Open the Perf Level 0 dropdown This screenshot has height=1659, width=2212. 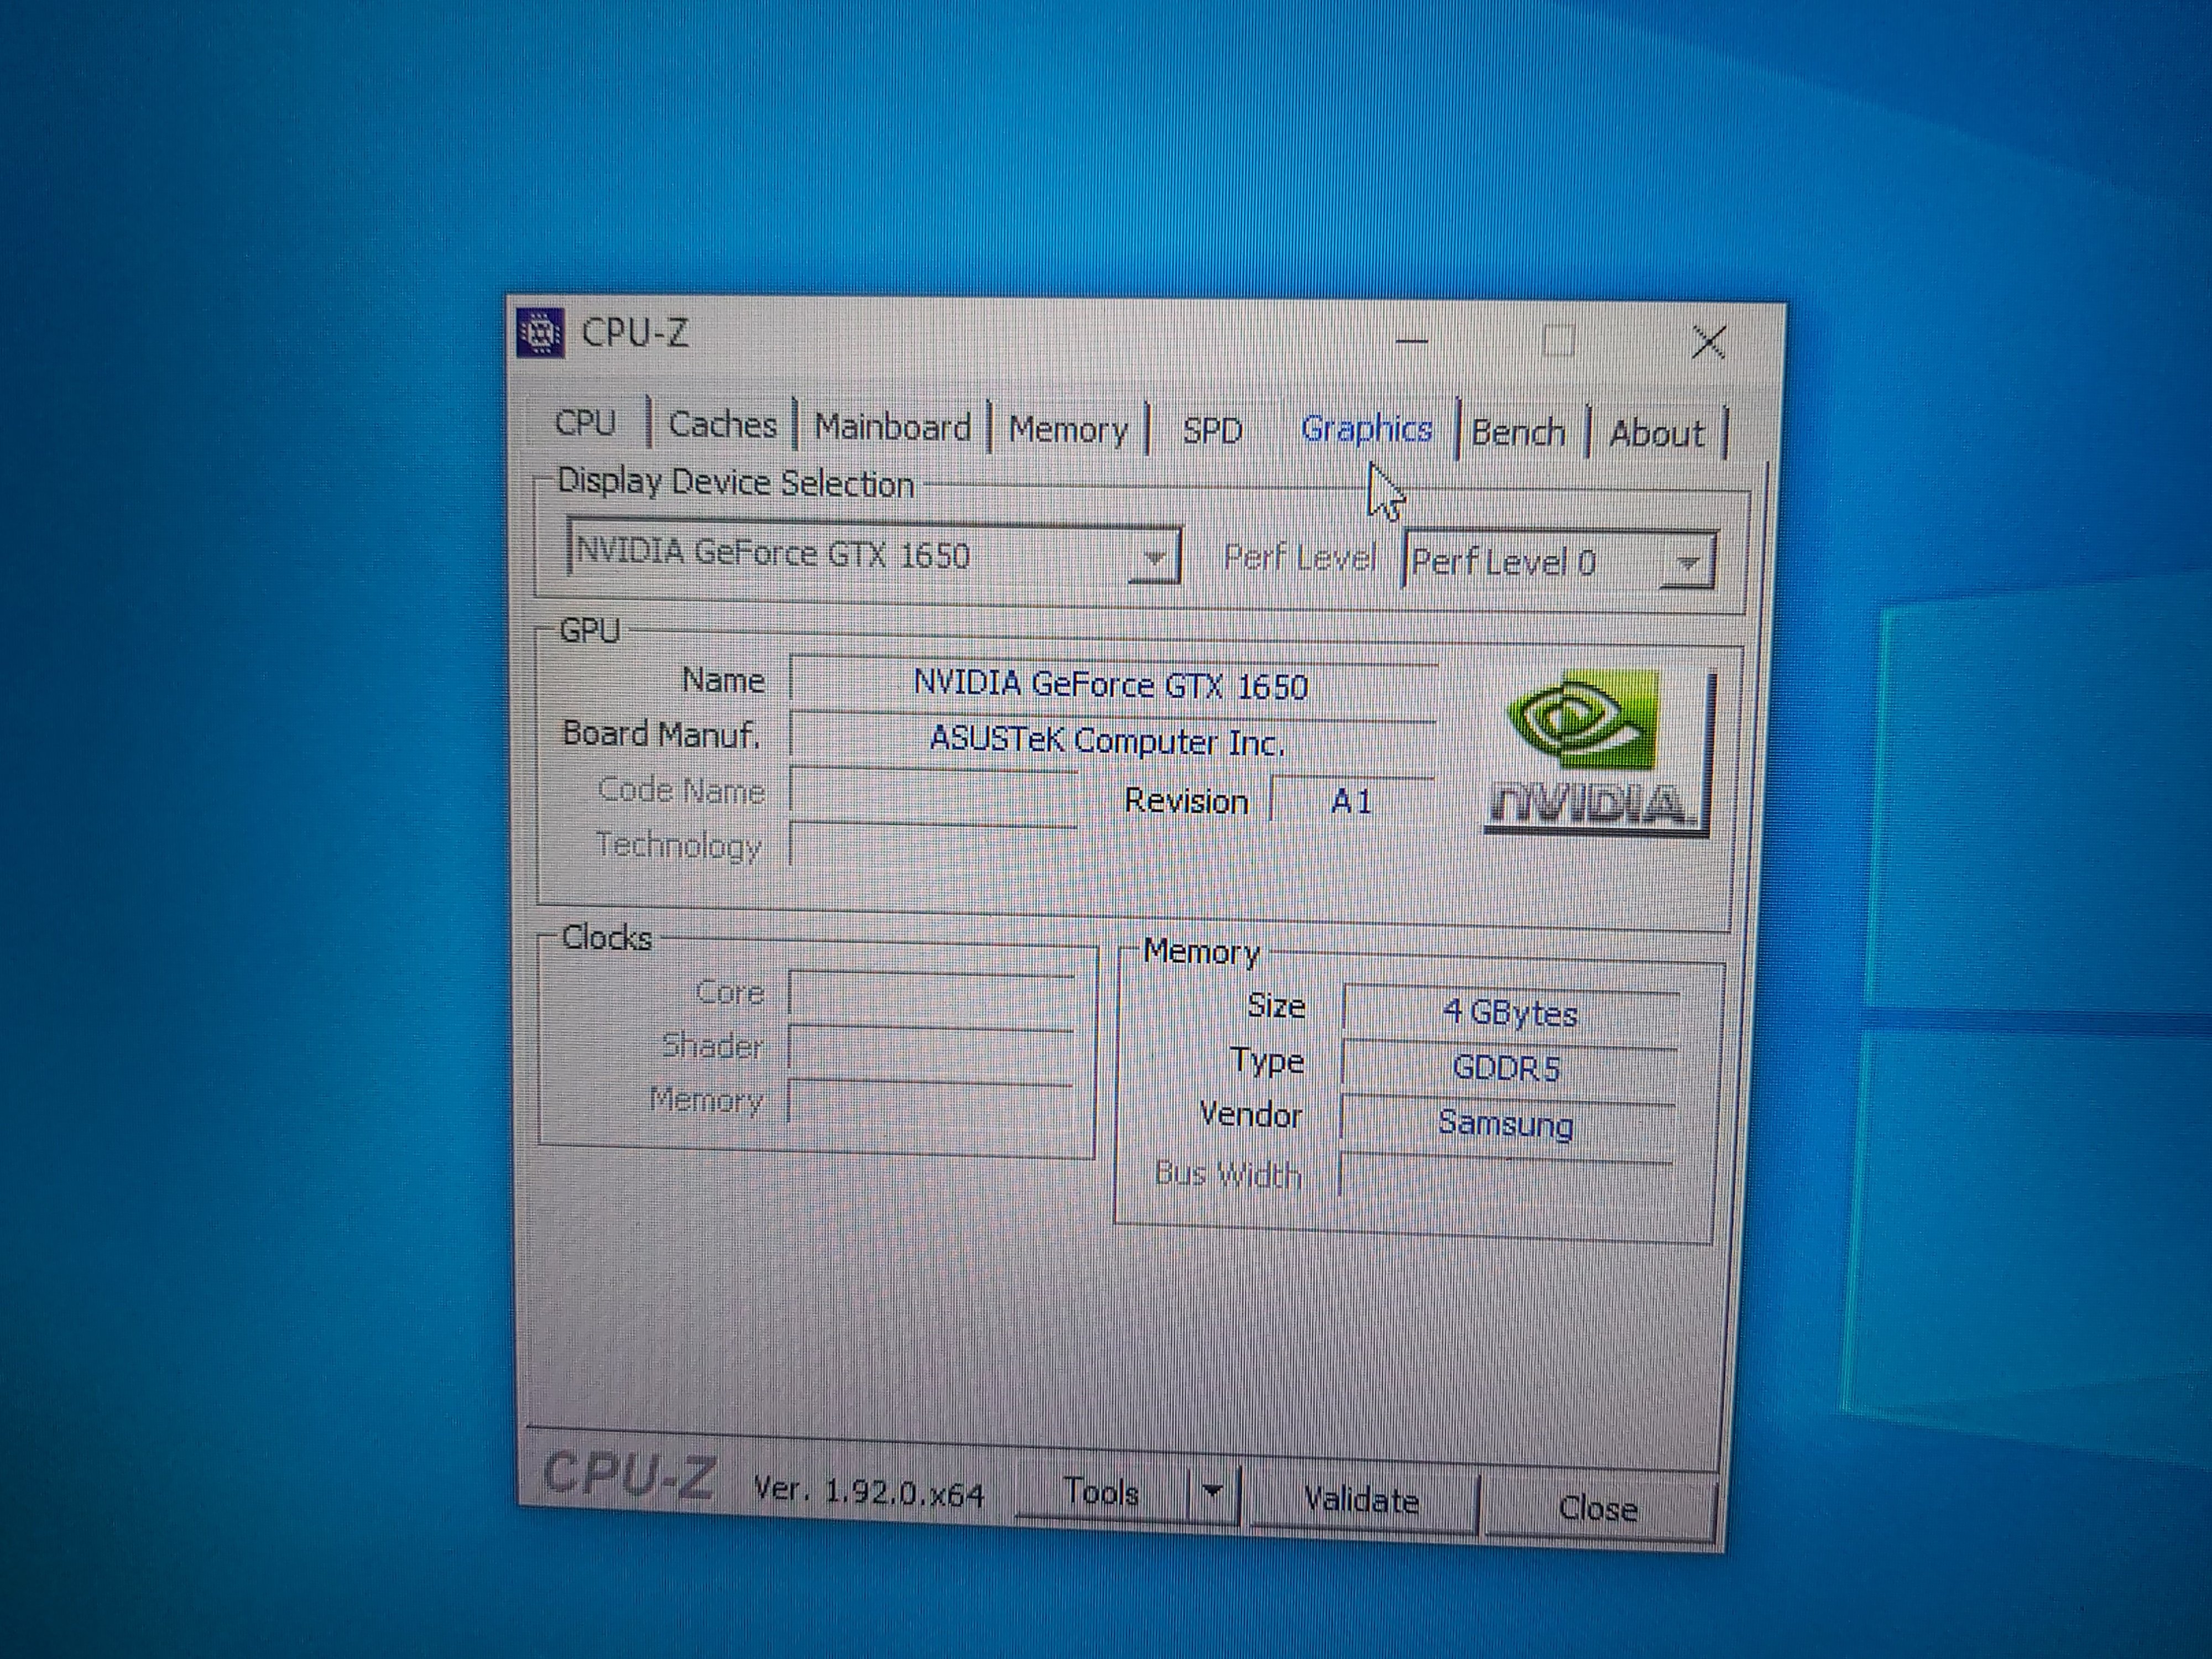(1687, 564)
